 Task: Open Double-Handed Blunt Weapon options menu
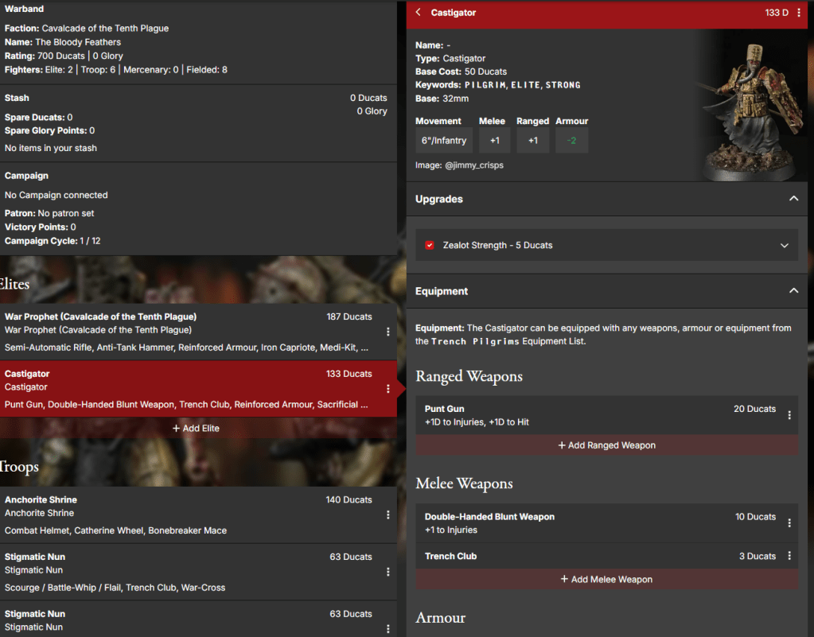pyautogui.click(x=789, y=522)
